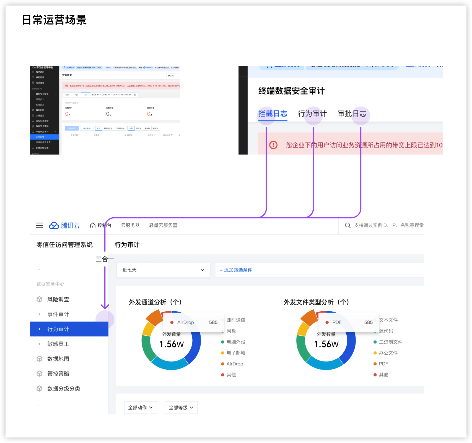
Task: Click the 导出数据 button
Action: point(87,128)
